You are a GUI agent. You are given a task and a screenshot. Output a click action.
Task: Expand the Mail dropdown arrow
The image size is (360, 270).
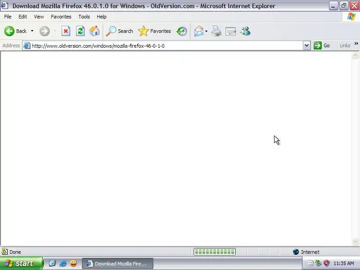pos(206,31)
